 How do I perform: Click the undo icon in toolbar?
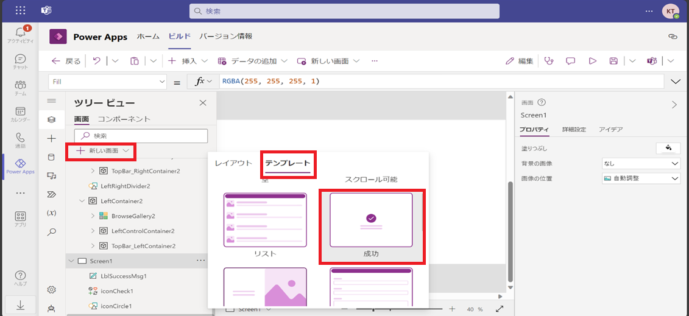point(97,61)
